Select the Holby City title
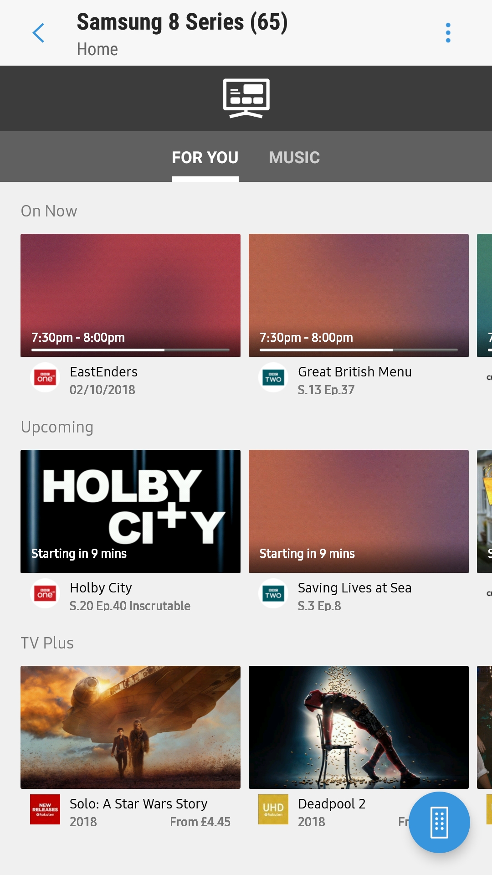Viewport: 492px width, 875px height. point(101,588)
